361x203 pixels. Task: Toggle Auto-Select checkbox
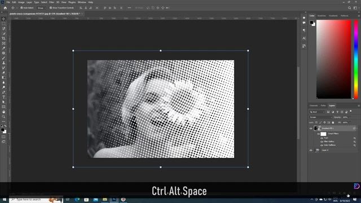[21, 8]
